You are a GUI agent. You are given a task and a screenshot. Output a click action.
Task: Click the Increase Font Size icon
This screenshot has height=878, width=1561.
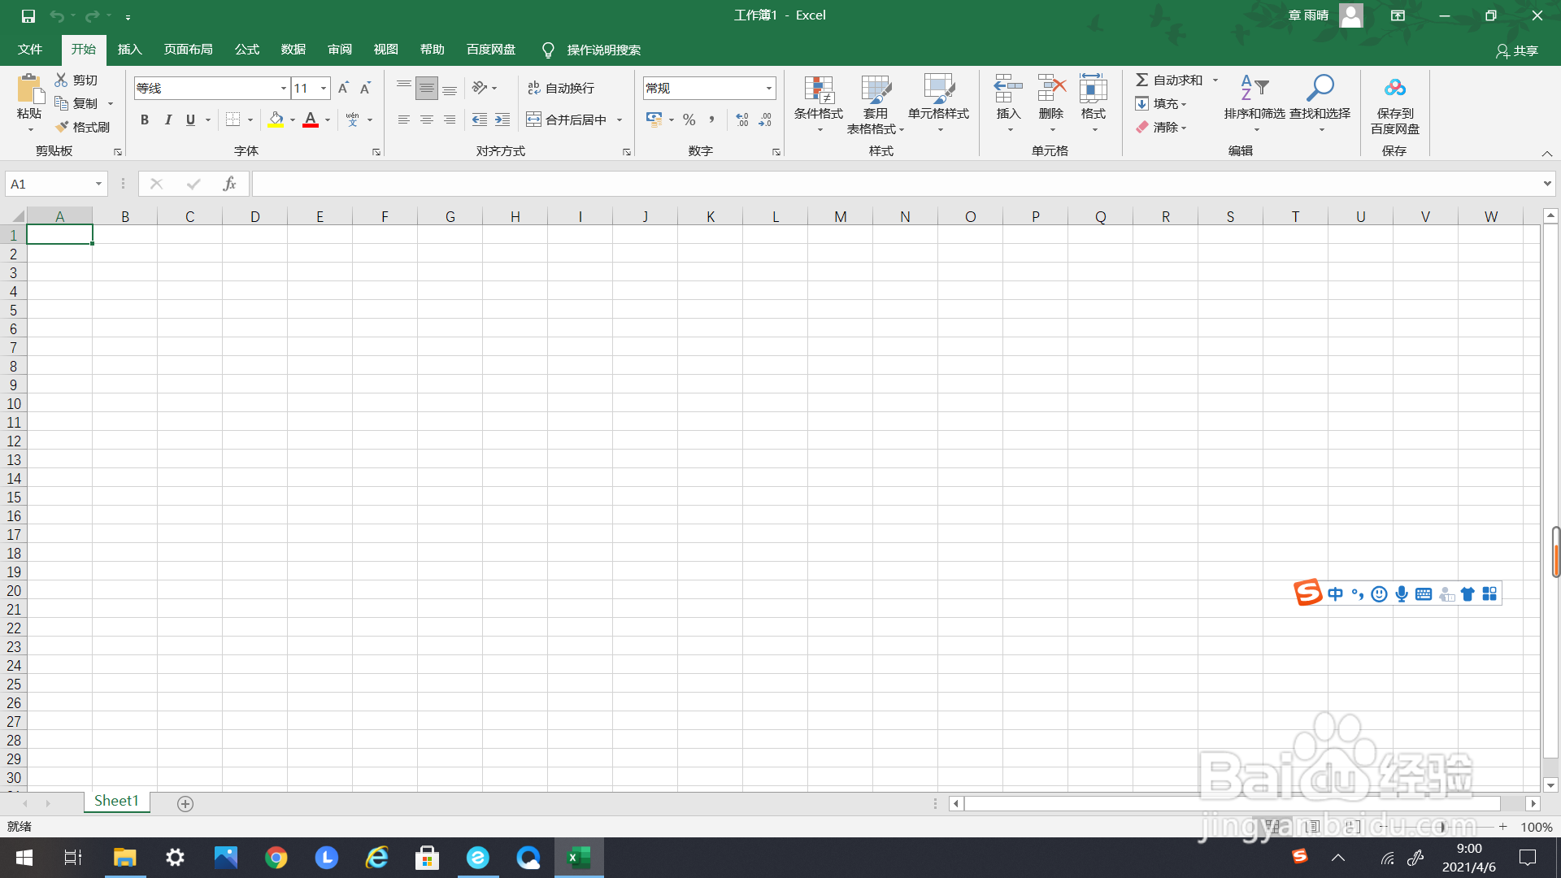click(x=343, y=88)
